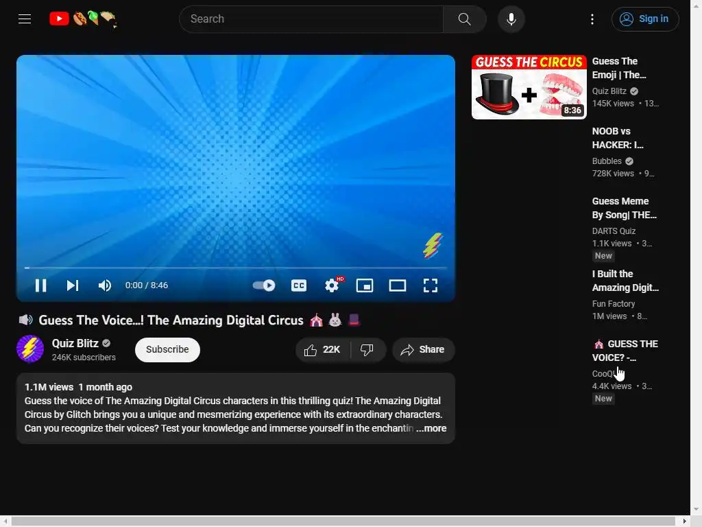Visit Fun Factory channel name

[x=614, y=303]
